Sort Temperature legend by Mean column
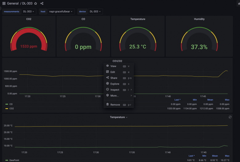Viewport: 240px width, 162px height. tap(215, 156)
